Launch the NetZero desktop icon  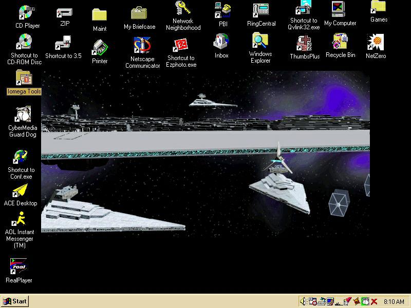click(376, 43)
